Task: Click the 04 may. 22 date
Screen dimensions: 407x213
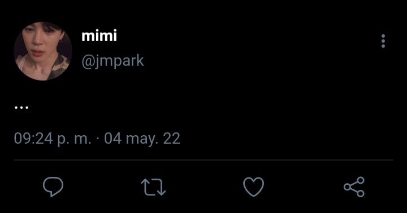Action: (142, 139)
